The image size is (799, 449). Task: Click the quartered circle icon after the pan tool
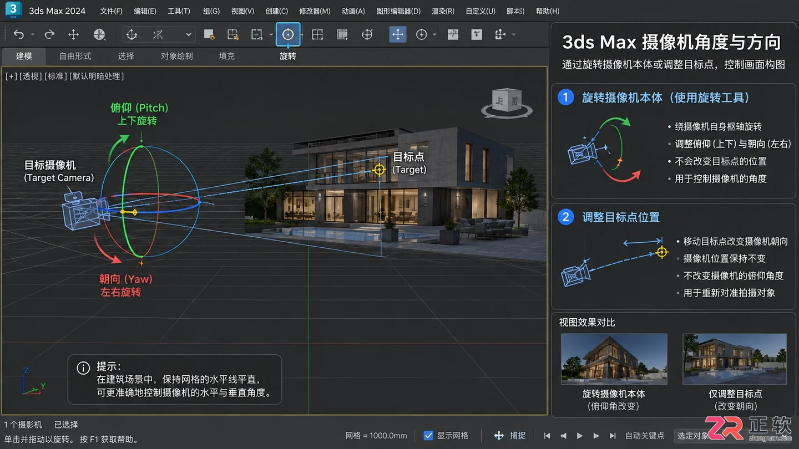click(99, 34)
